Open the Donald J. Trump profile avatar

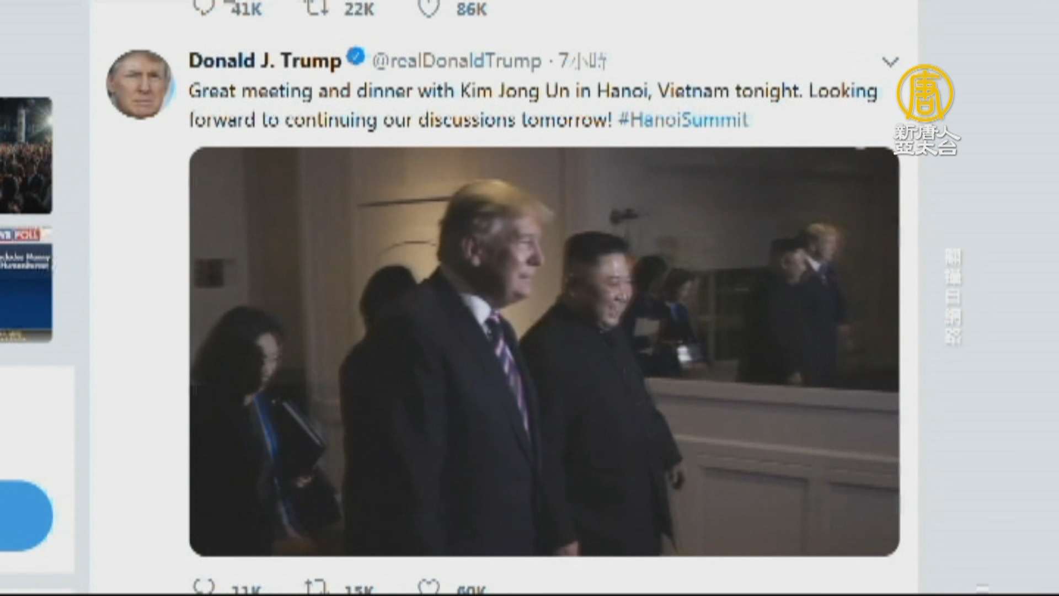139,84
